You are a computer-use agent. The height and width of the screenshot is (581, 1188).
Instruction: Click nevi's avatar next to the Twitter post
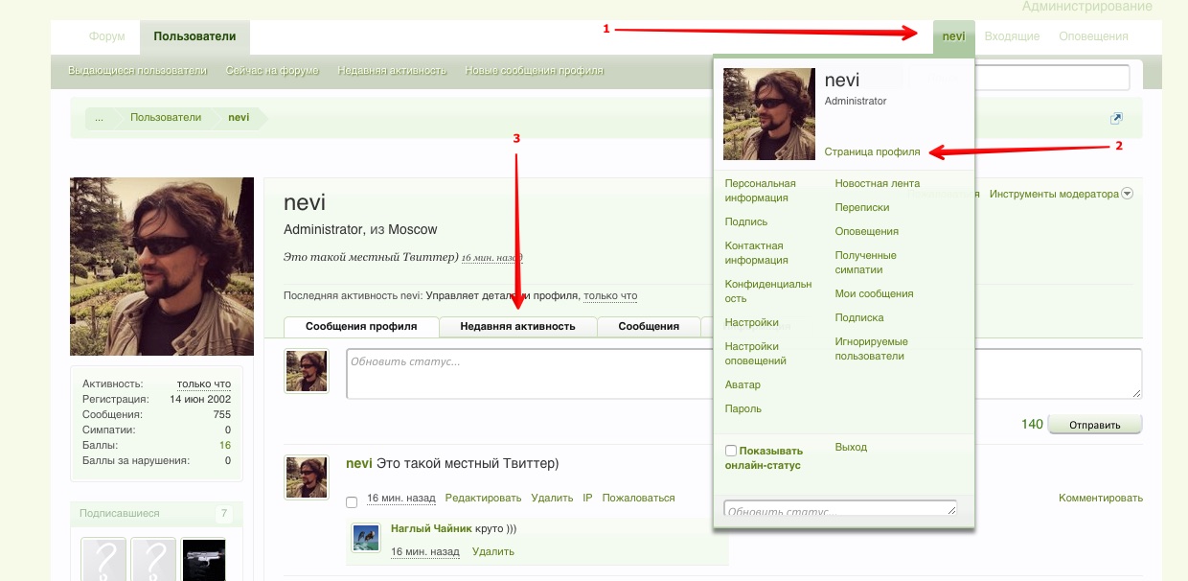pyautogui.click(x=307, y=477)
